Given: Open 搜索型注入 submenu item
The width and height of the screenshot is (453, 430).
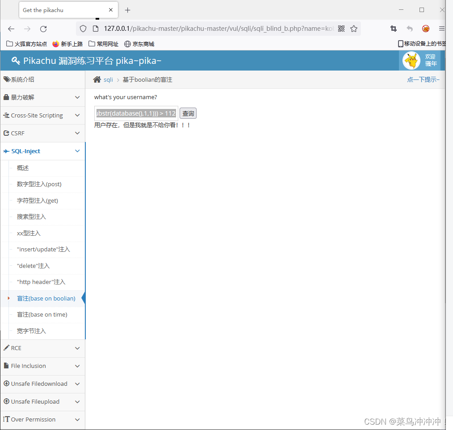Looking at the screenshot, I should [x=31, y=217].
